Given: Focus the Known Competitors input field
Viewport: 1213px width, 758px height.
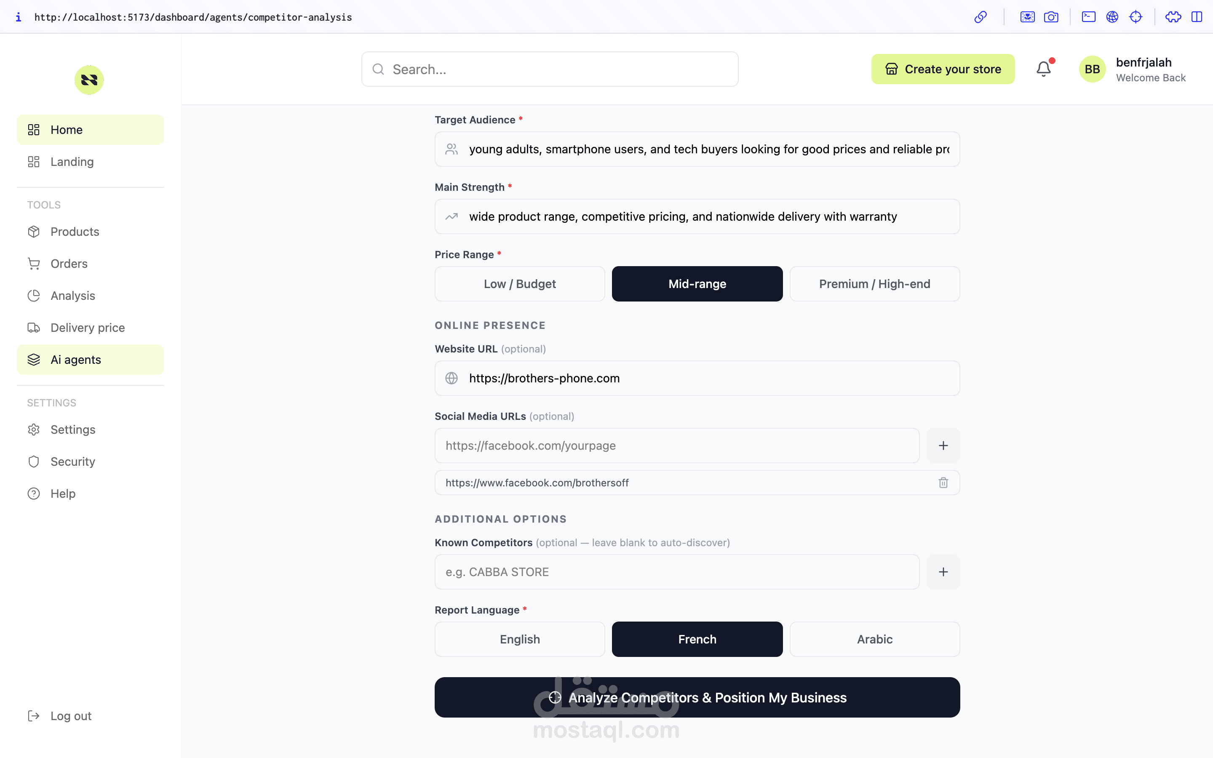Looking at the screenshot, I should click(677, 571).
